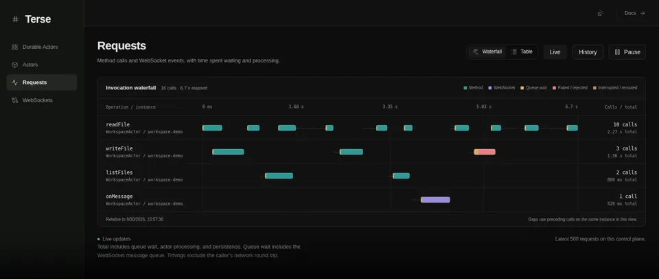Select the History mode button
This screenshot has width=659, height=279.
[x=588, y=52]
